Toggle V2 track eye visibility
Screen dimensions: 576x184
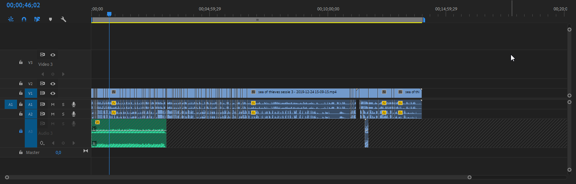pos(53,84)
